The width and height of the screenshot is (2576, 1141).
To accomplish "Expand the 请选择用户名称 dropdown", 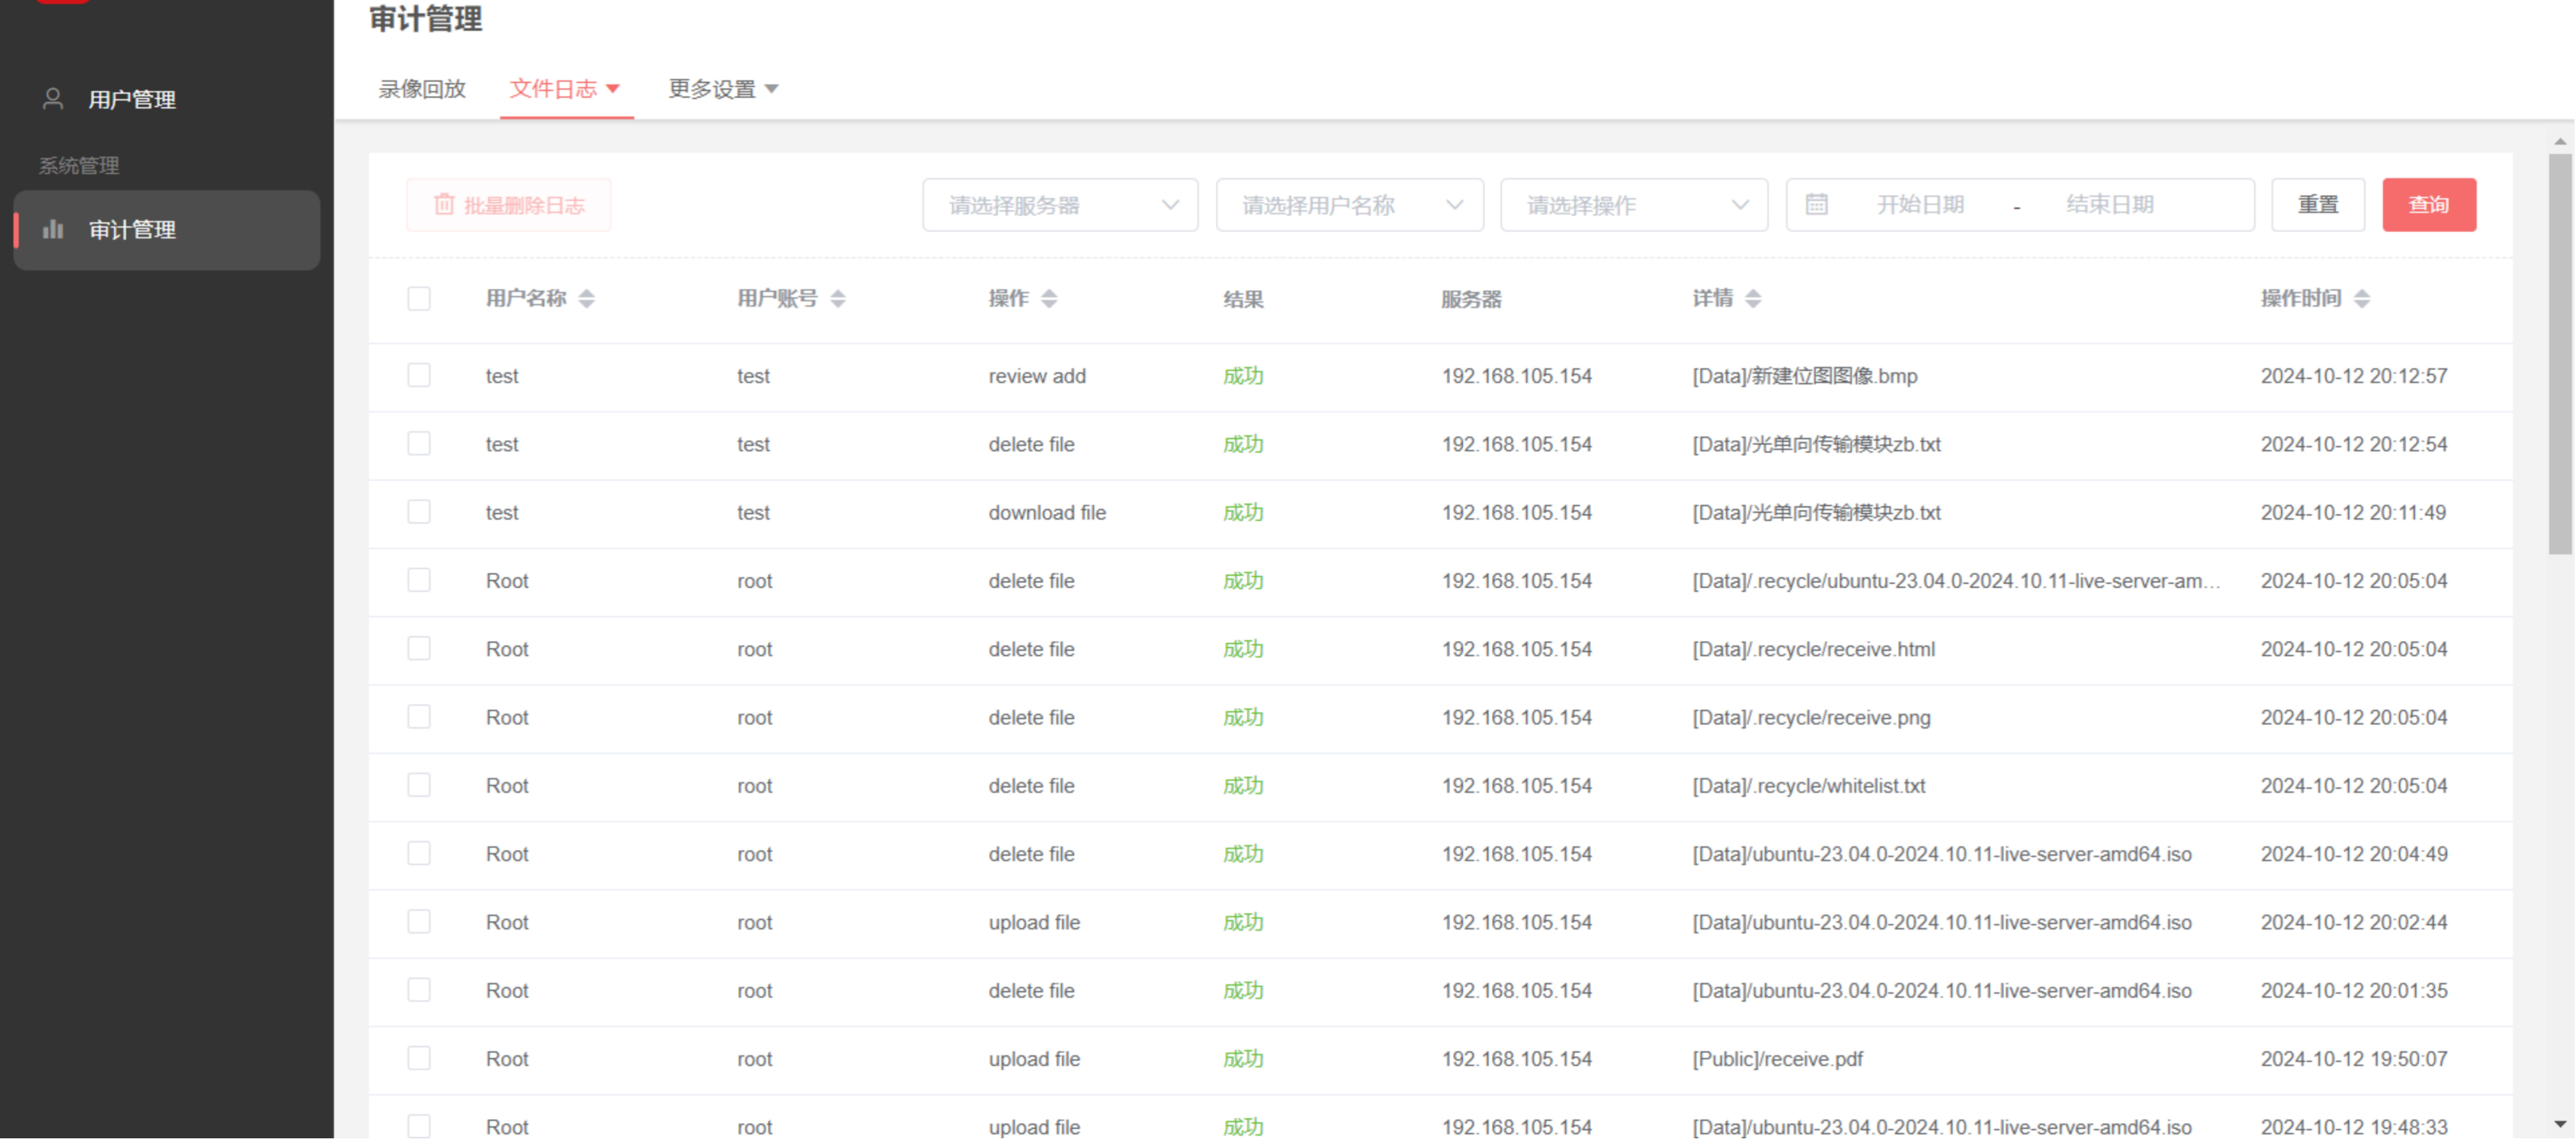I will tap(1349, 205).
